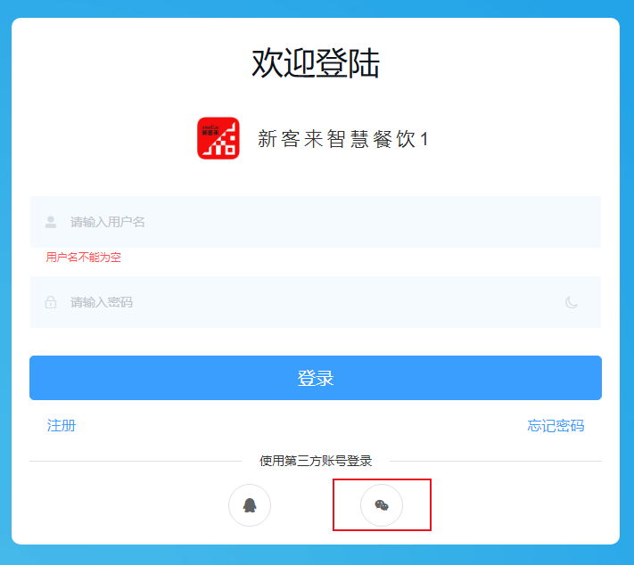Click the blue 登录 button

pos(316,378)
